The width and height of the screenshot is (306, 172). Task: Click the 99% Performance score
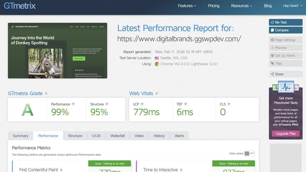coord(60,112)
